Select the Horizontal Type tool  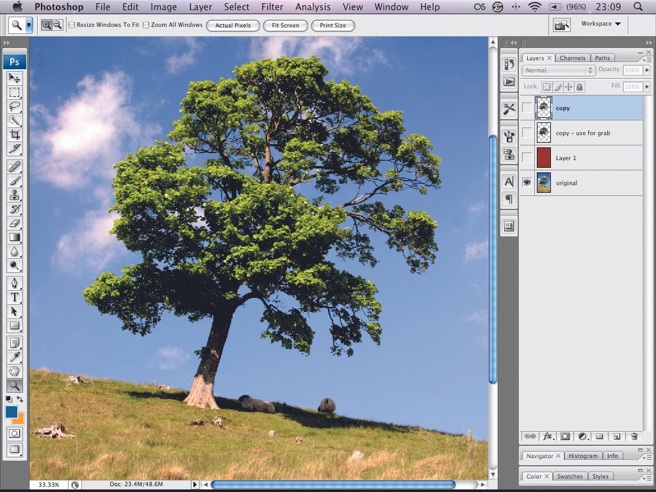pyautogui.click(x=15, y=297)
